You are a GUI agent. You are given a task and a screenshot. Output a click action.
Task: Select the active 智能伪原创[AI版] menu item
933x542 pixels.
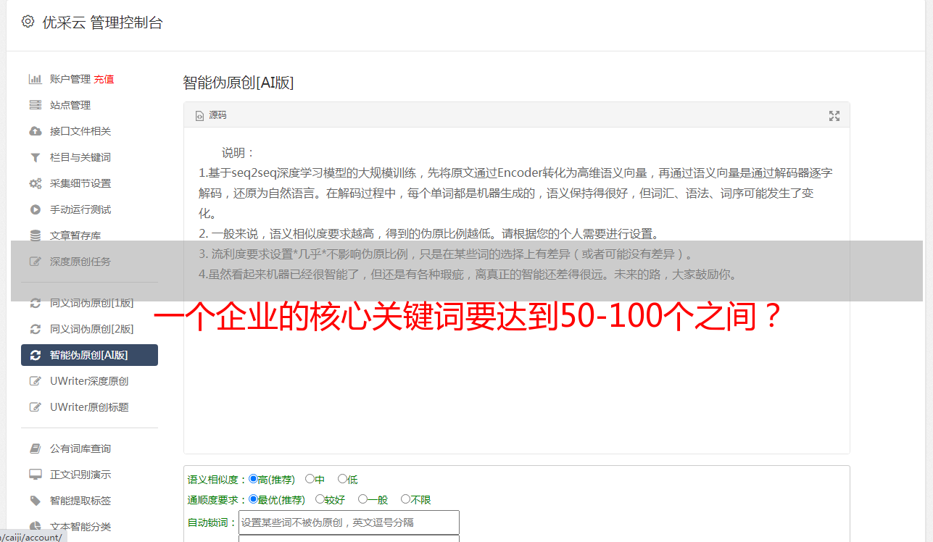click(x=89, y=355)
